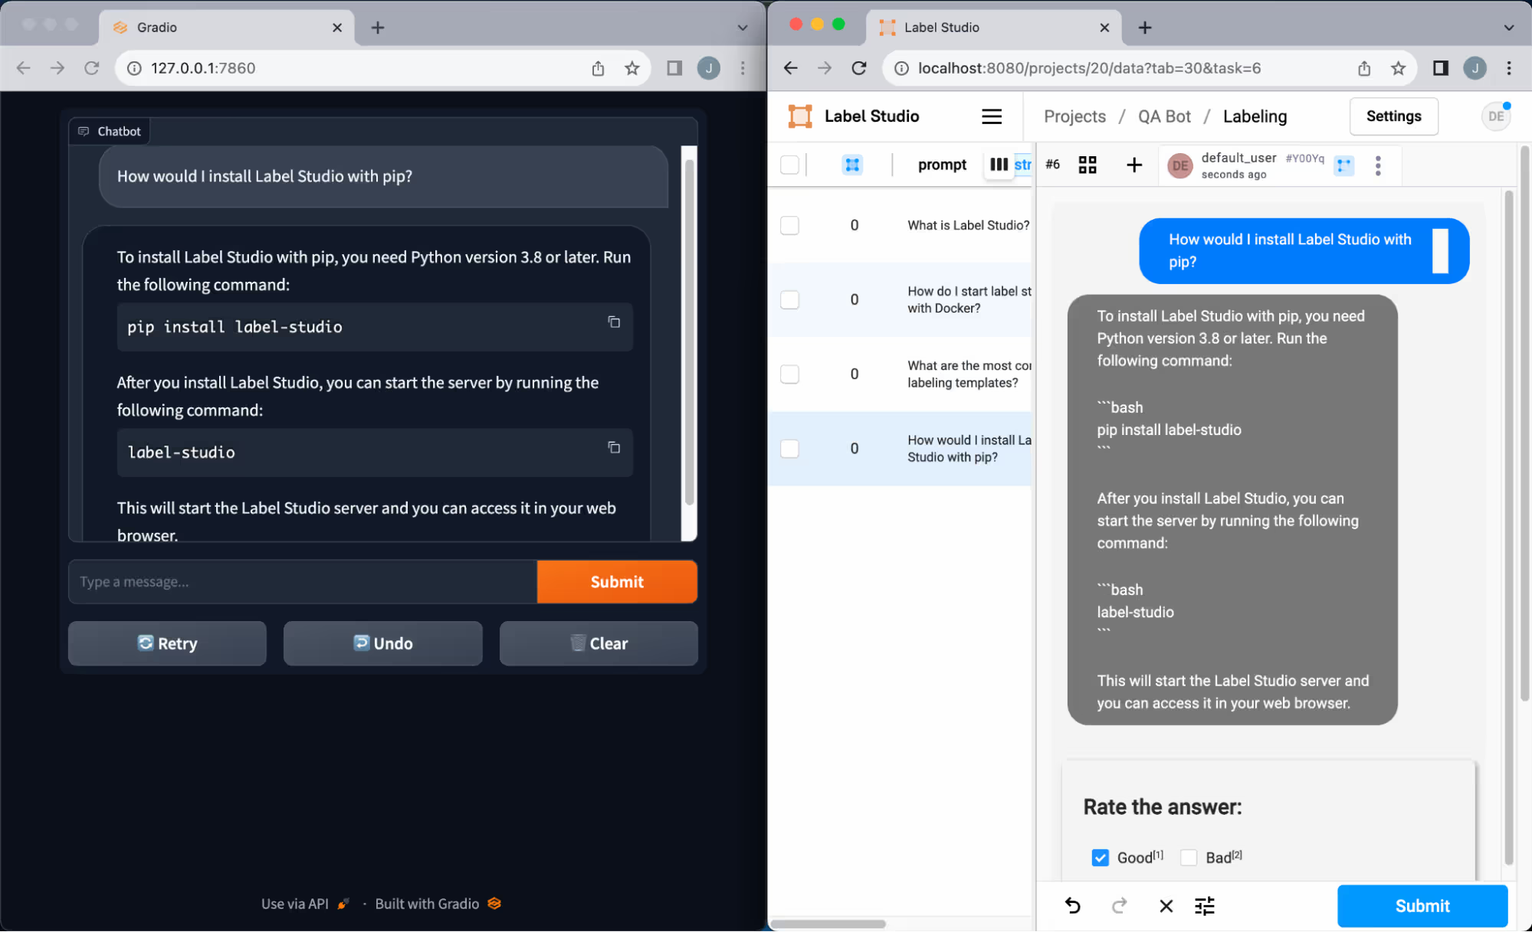Open Label Studio hamburger menu

pyautogui.click(x=992, y=116)
